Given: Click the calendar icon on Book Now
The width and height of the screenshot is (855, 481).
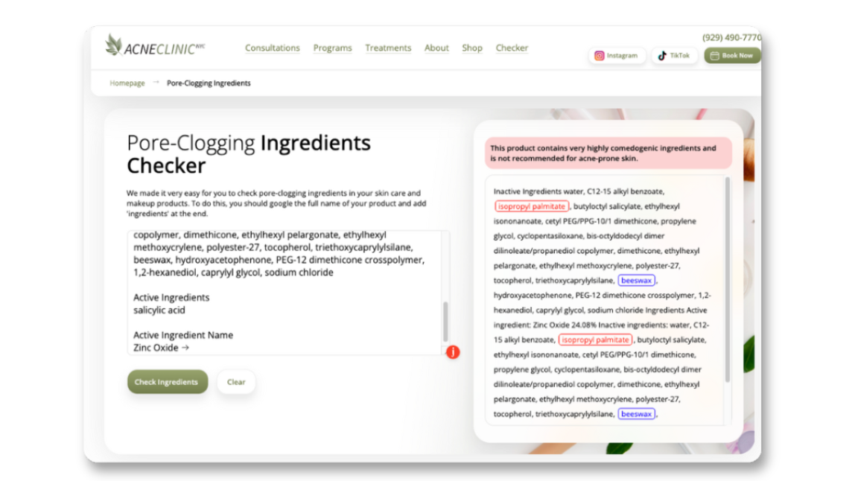Looking at the screenshot, I should [x=714, y=56].
